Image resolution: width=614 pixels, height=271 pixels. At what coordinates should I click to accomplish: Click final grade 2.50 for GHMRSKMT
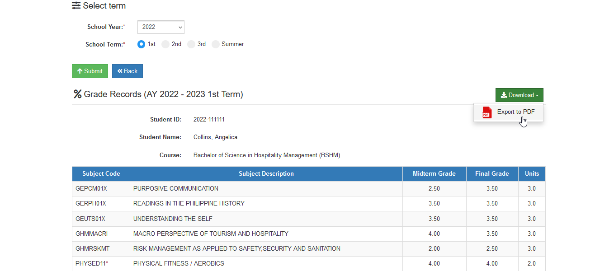click(x=492, y=249)
